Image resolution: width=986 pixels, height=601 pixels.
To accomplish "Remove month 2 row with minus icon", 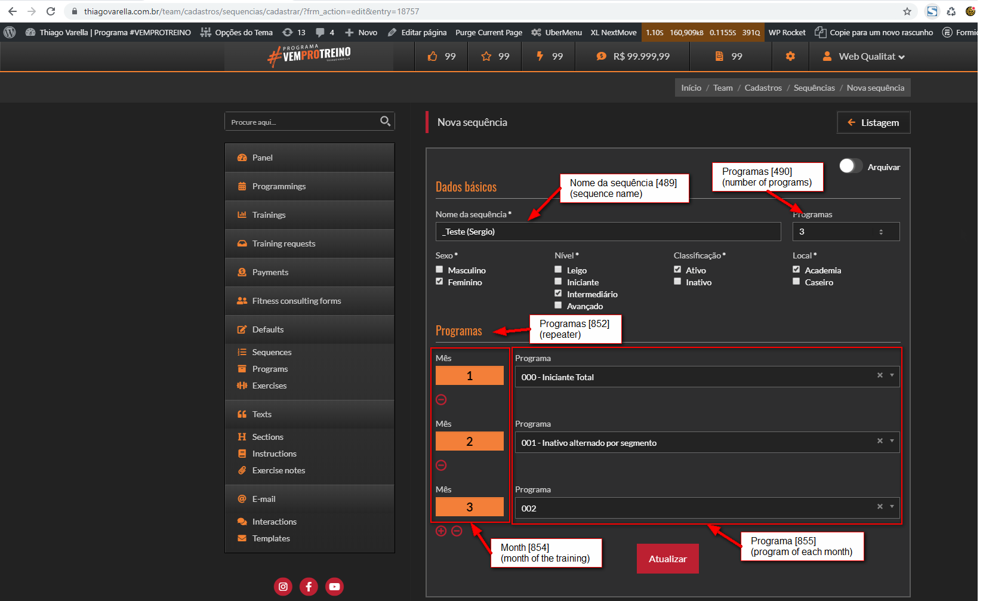I will [x=441, y=466].
